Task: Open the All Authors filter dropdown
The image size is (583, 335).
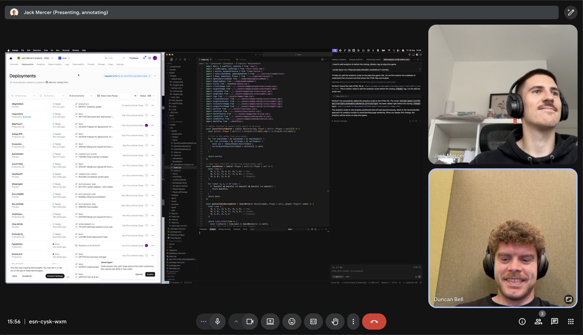Action: 52,96
